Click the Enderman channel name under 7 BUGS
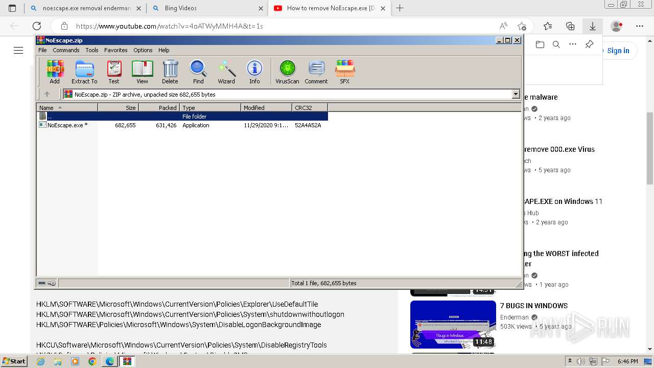 [x=515, y=317]
